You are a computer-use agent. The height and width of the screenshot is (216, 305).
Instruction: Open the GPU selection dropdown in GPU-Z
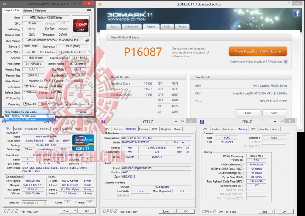(x=30, y=112)
